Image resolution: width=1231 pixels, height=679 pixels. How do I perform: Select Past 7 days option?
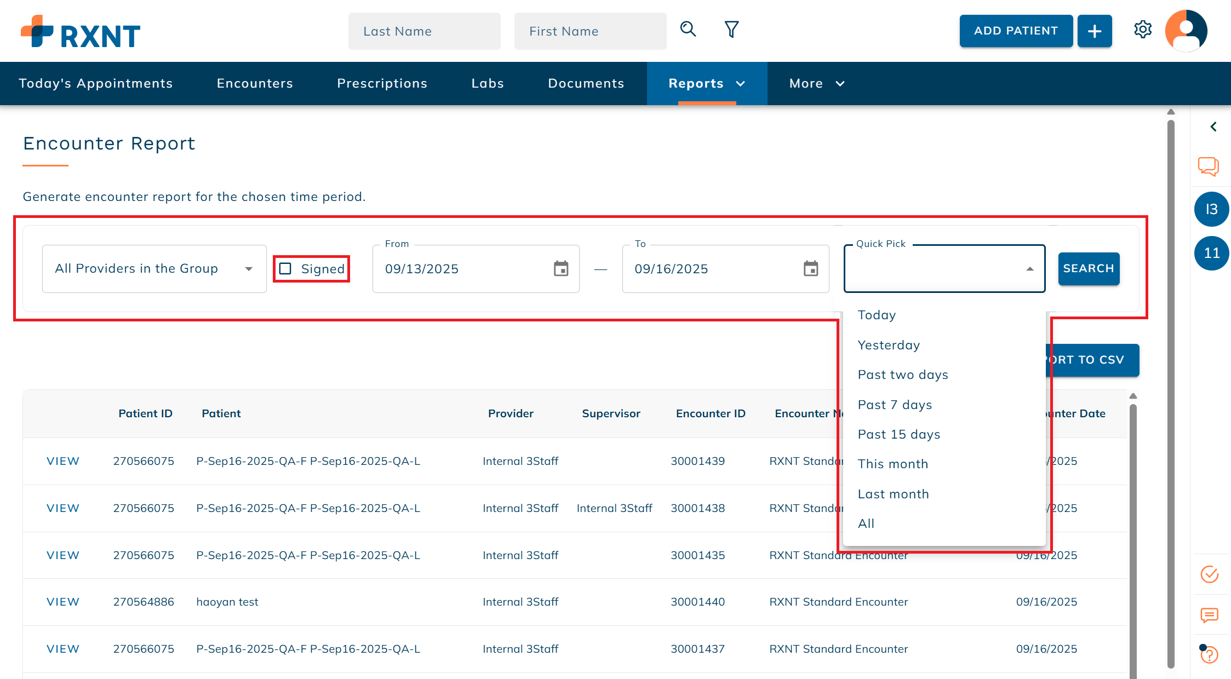895,405
